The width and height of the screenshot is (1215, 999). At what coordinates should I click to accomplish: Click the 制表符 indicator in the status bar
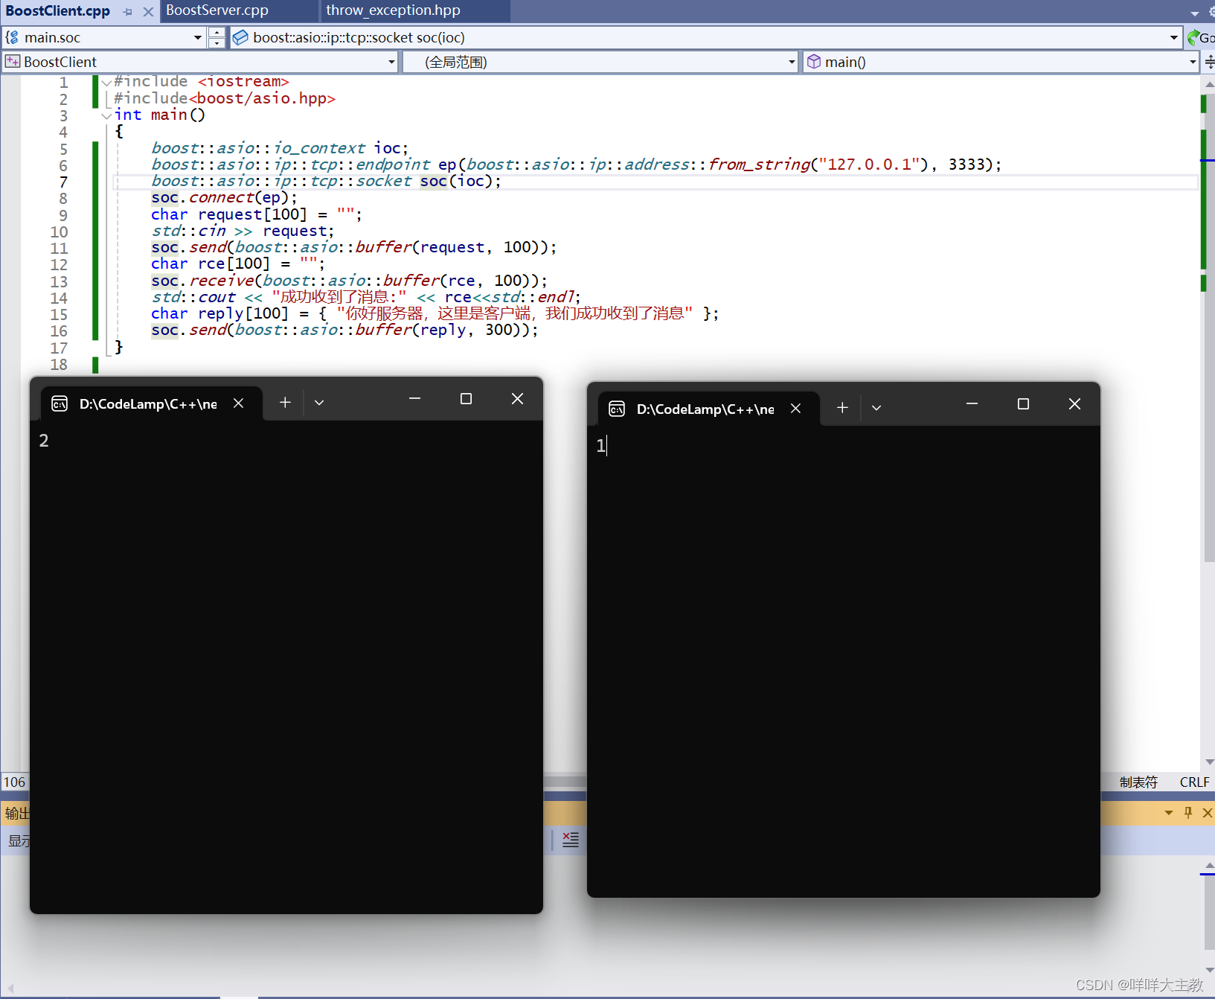tap(1138, 782)
